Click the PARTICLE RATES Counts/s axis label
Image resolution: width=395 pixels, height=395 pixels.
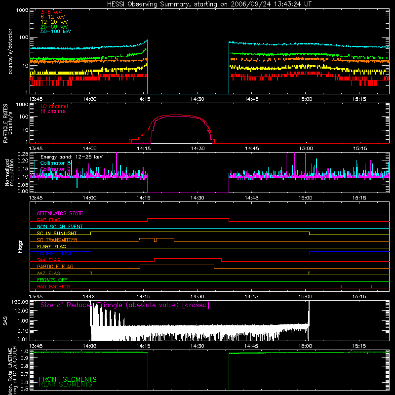[x=7, y=123]
